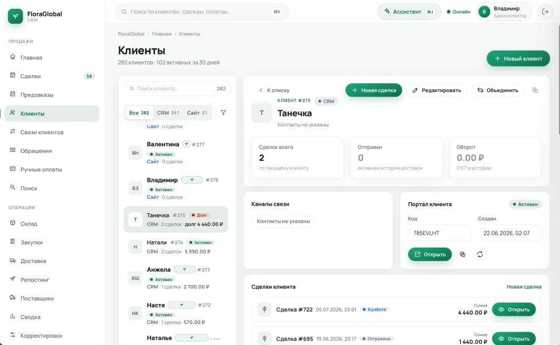Viewport: 560px width, 345px height.
Task: Open Сделка #722 with Открыть
Action: (513, 309)
